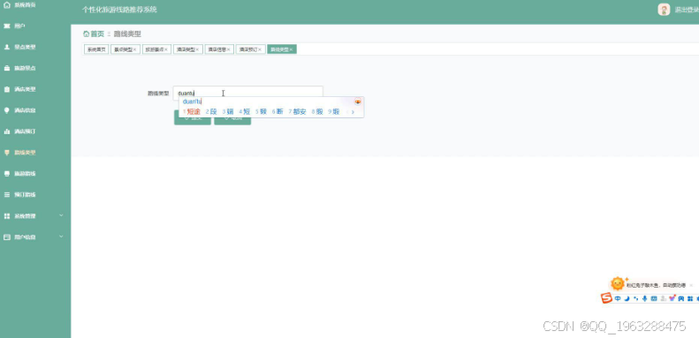Open 预订路线 in the sidebar
699x338 pixels.
click(25, 195)
